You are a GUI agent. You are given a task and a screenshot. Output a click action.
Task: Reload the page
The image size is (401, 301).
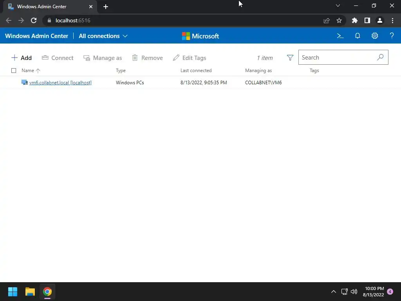(34, 20)
